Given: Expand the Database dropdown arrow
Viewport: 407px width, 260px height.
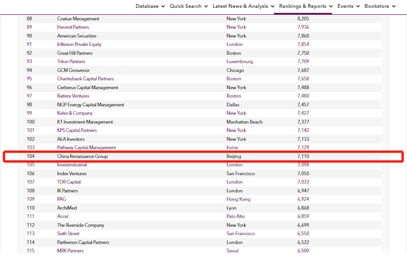Looking at the screenshot, I should tap(163, 6).
